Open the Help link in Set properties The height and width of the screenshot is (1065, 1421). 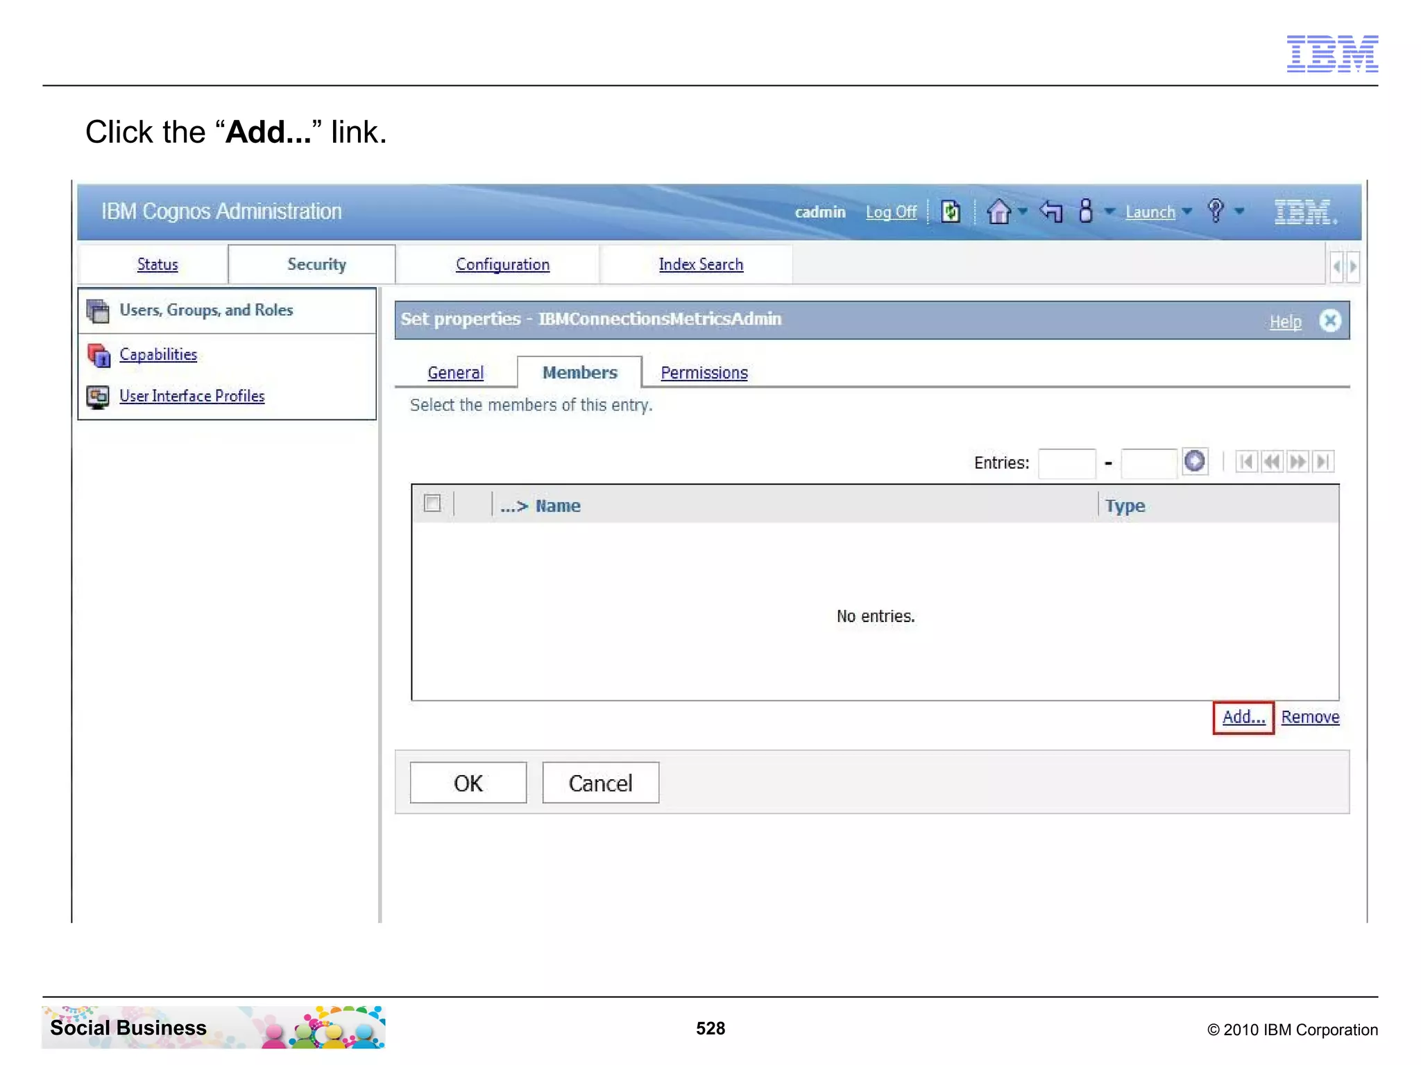[1285, 322]
